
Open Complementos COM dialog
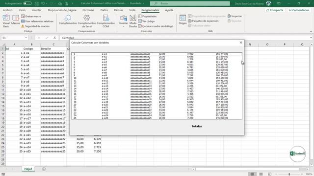pyautogui.click(x=106, y=21)
